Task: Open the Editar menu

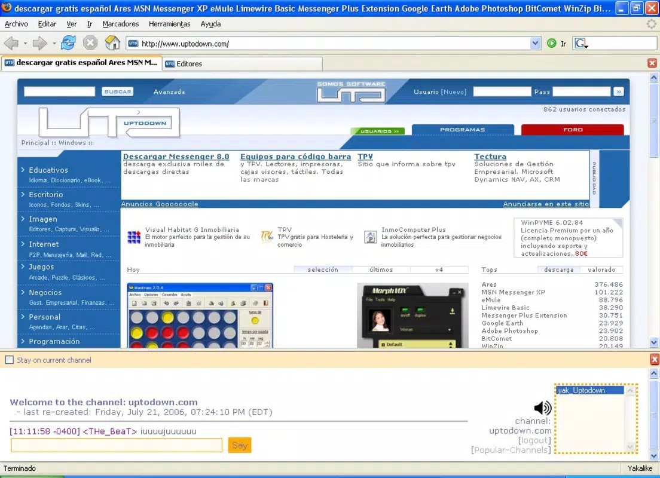Action: click(47, 24)
